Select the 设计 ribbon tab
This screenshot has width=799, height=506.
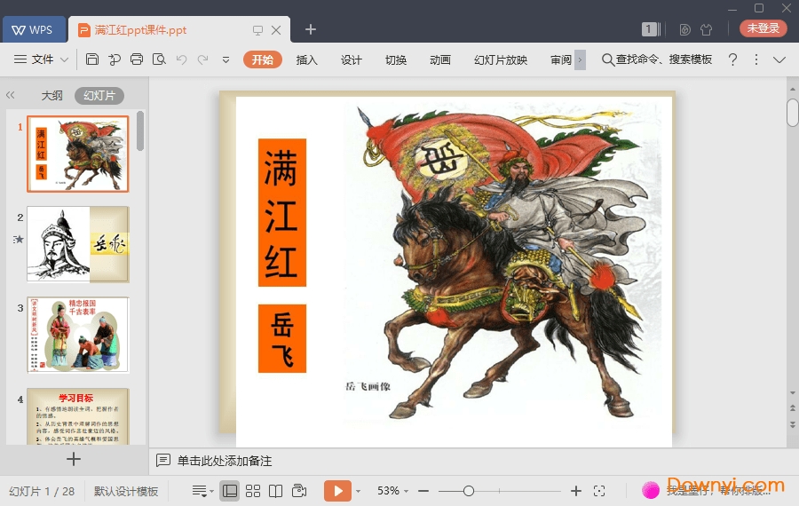(351, 59)
